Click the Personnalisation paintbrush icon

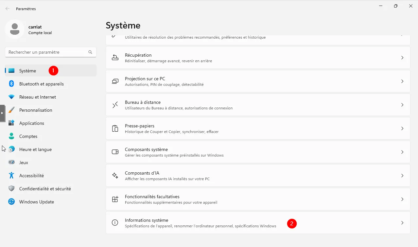[x=11, y=110]
